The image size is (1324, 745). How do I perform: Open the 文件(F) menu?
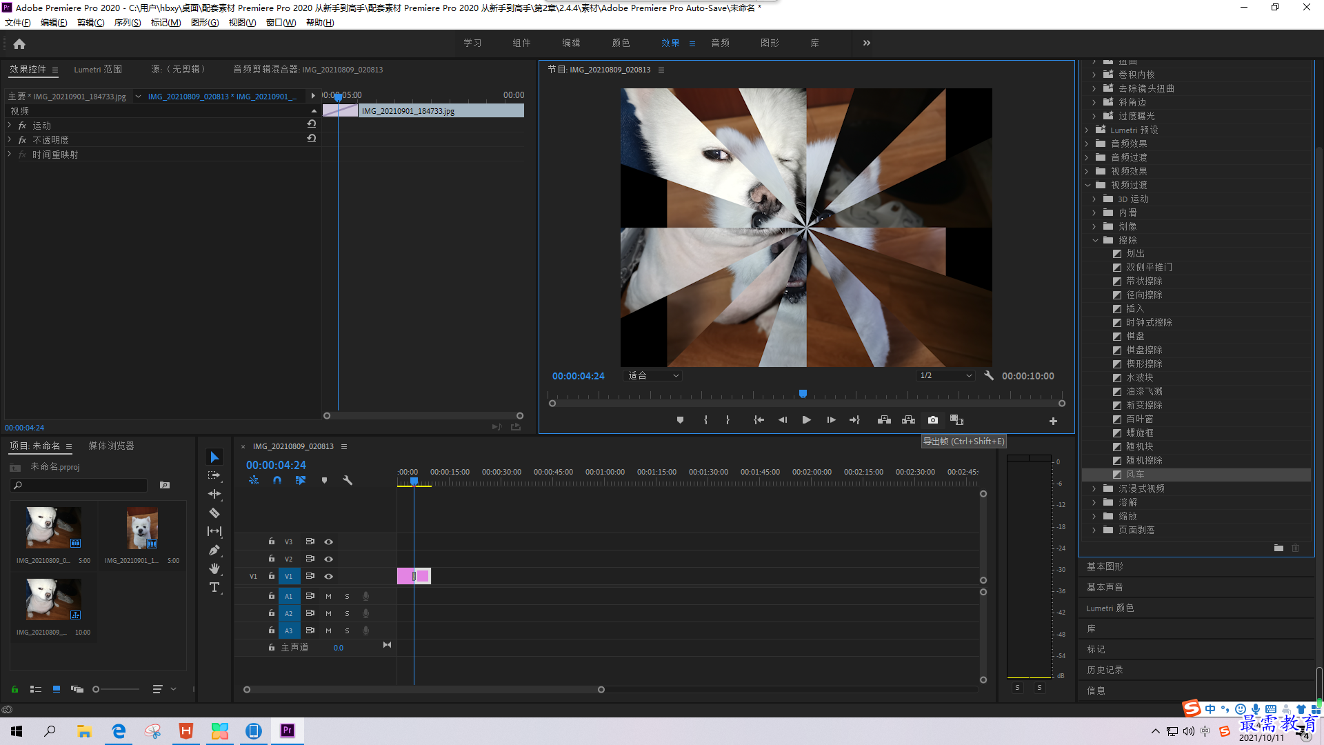(x=18, y=23)
